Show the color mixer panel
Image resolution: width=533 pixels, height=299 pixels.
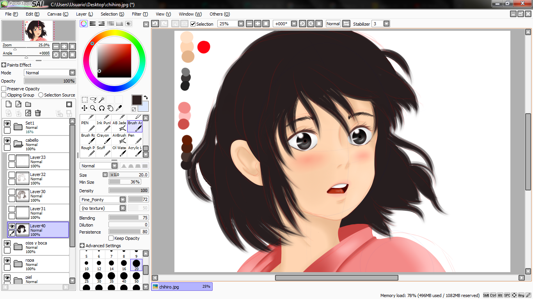(110, 24)
